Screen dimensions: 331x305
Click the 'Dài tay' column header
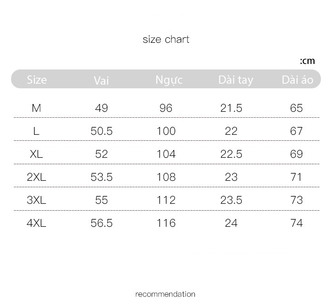tap(235, 80)
